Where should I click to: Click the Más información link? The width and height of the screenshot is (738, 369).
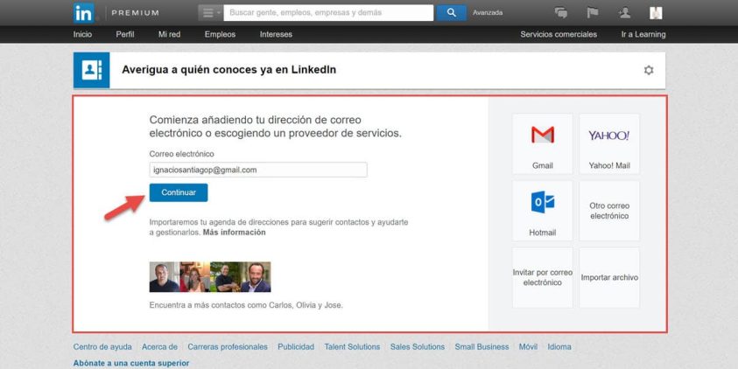pyautogui.click(x=235, y=233)
